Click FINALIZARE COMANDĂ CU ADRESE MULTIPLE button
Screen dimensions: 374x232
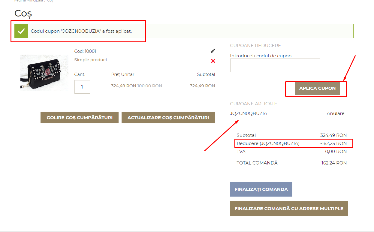coord(289,208)
